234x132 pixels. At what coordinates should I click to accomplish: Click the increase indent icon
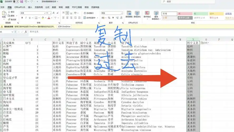click(79, 18)
